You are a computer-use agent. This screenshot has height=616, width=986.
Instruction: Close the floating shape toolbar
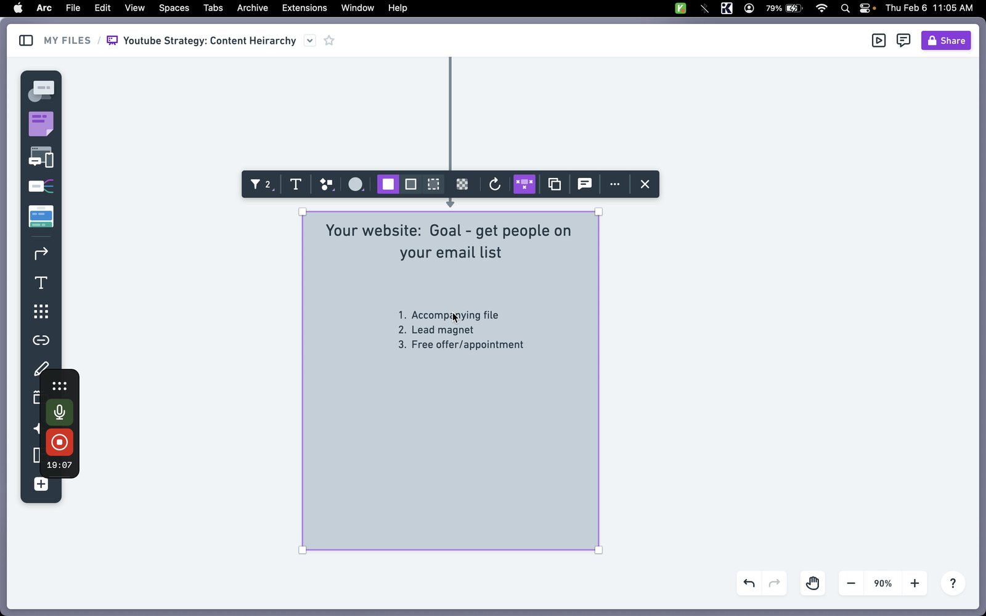click(645, 184)
